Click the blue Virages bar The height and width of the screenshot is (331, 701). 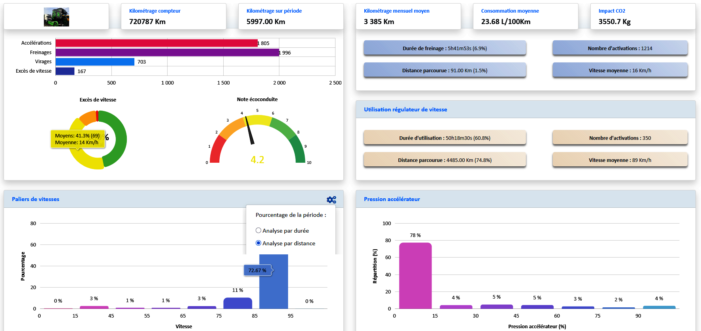(95, 62)
